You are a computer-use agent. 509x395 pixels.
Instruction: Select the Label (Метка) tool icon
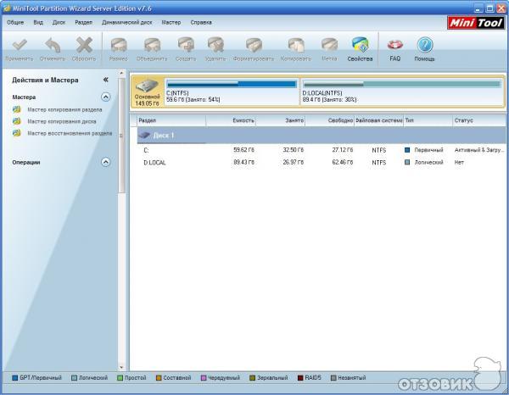pyautogui.click(x=329, y=45)
